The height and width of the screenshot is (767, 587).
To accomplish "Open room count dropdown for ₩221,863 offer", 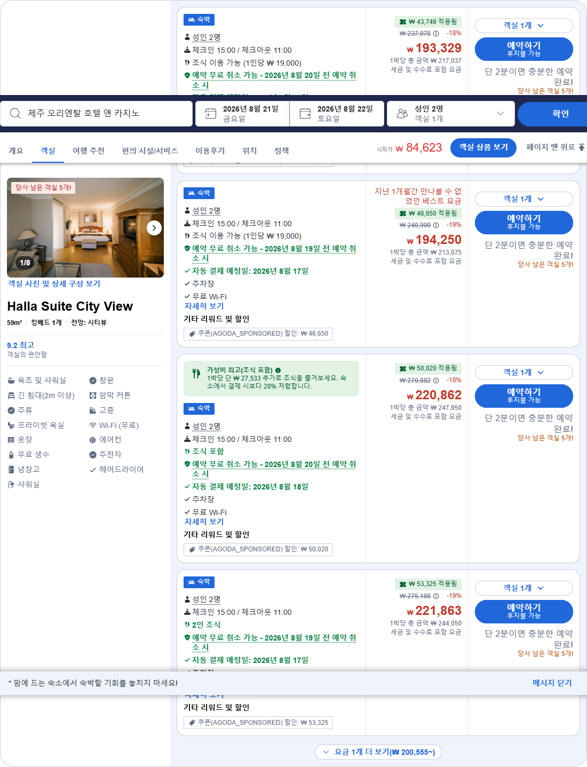I will 523,588.
